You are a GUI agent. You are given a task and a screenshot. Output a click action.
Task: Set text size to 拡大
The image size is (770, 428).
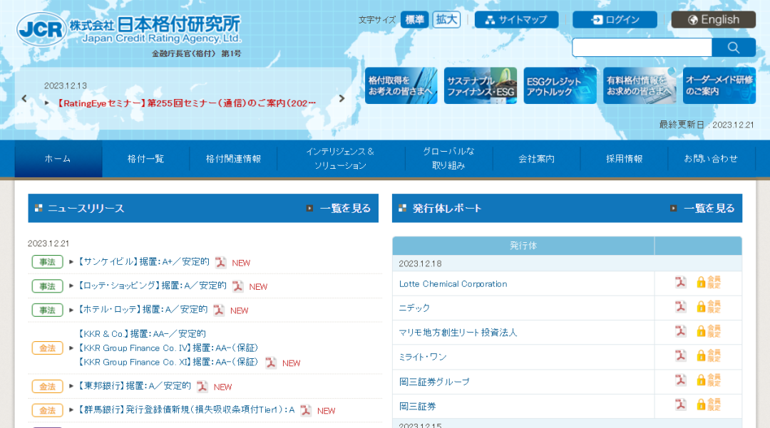pos(446,20)
